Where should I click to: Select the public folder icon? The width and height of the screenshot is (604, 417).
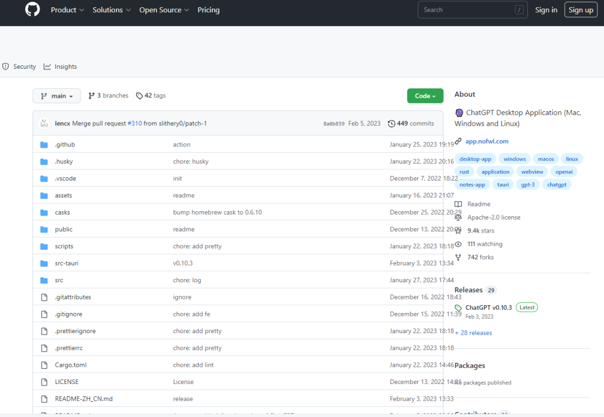pyautogui.click(x=44, y=230)
